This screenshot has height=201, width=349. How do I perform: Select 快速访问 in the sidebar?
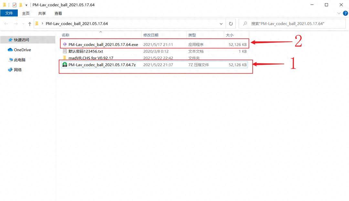point(21,40)
